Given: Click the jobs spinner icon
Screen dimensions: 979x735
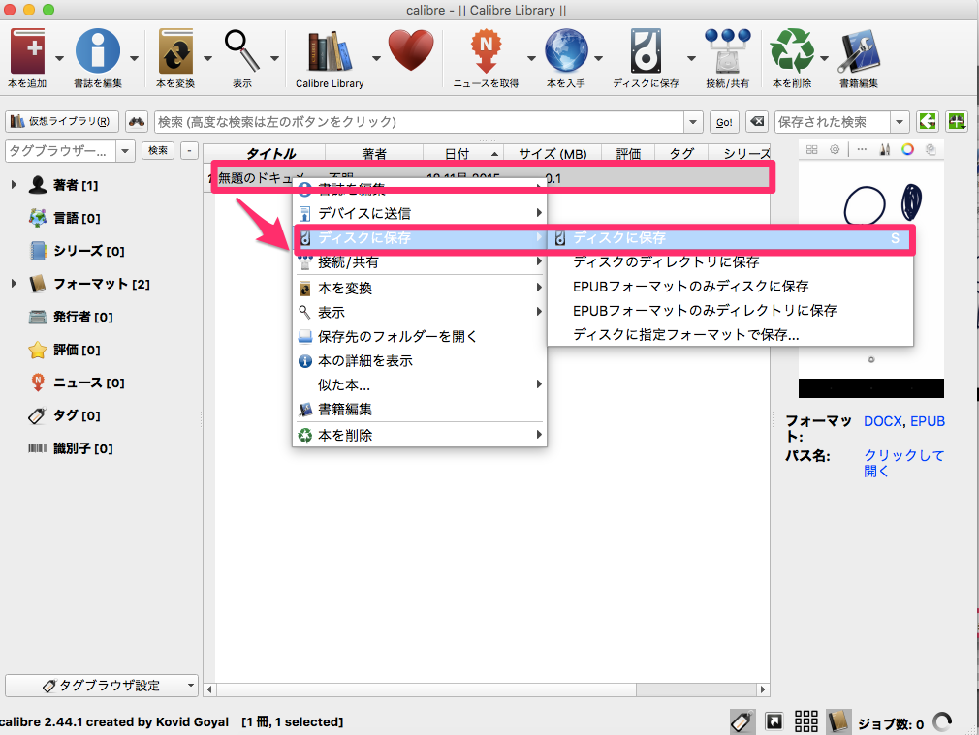Looking at the screenshot, I should point(942,722).
